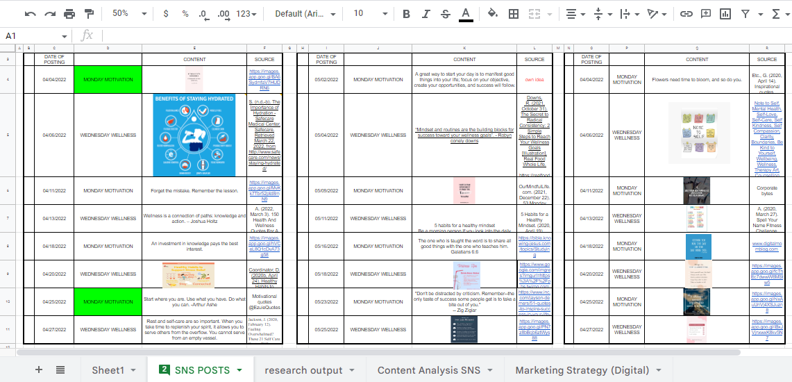Select green MONDAY MOTIVATION cell for 04/04/2022

point(108,80)
